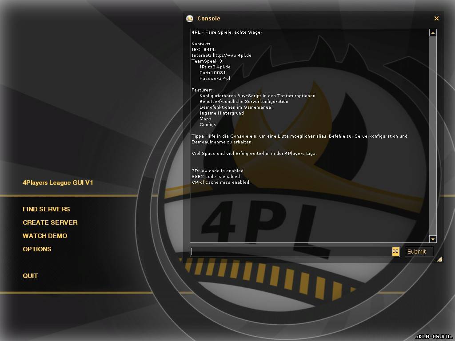
Task: Click '4PL - Faire Spiele, echte Sieger' line
Action: (x=227, y=32)
